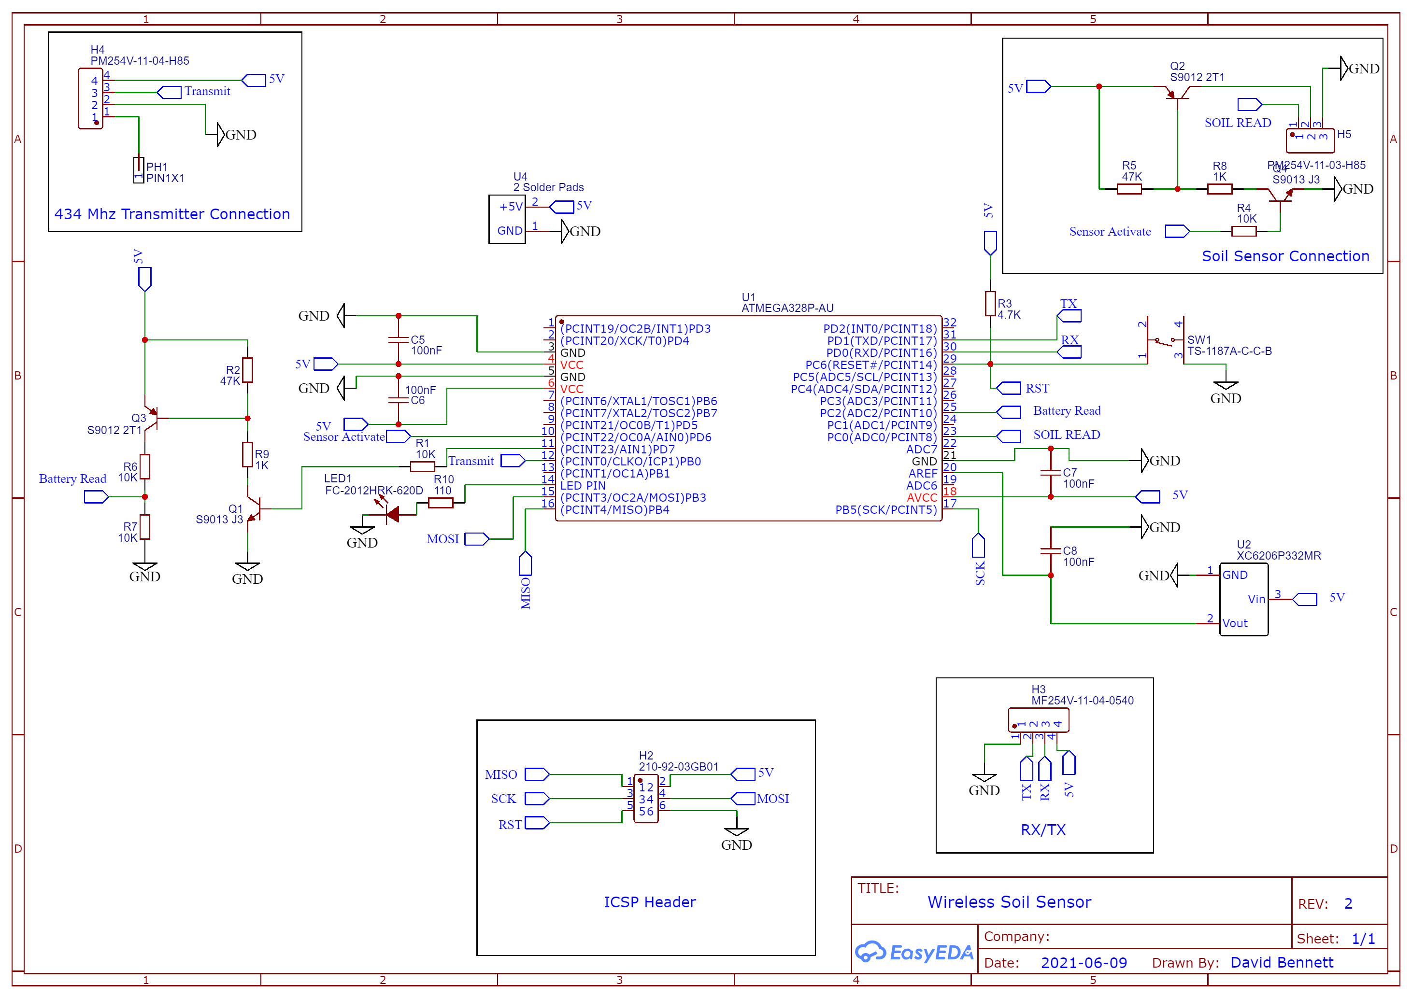Click the Battery Read port near R6

pos(96,496)
